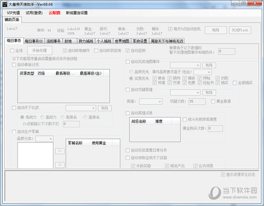Click 布阵 button beside 自动天下比武
The image size is (264, 206).
[105, 108]
